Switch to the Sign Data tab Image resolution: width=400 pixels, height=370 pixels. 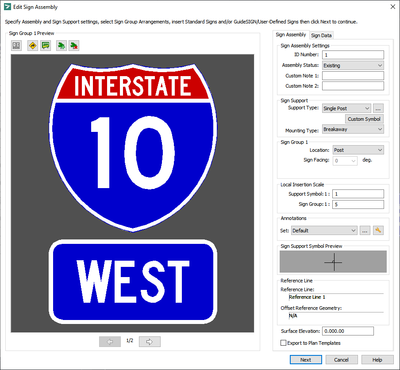point(321,35)
